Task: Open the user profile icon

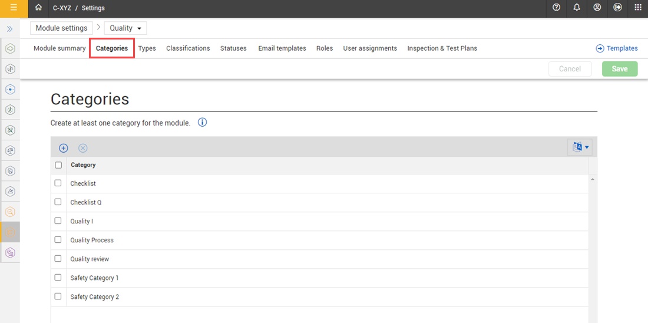Action: click(597, 8)
